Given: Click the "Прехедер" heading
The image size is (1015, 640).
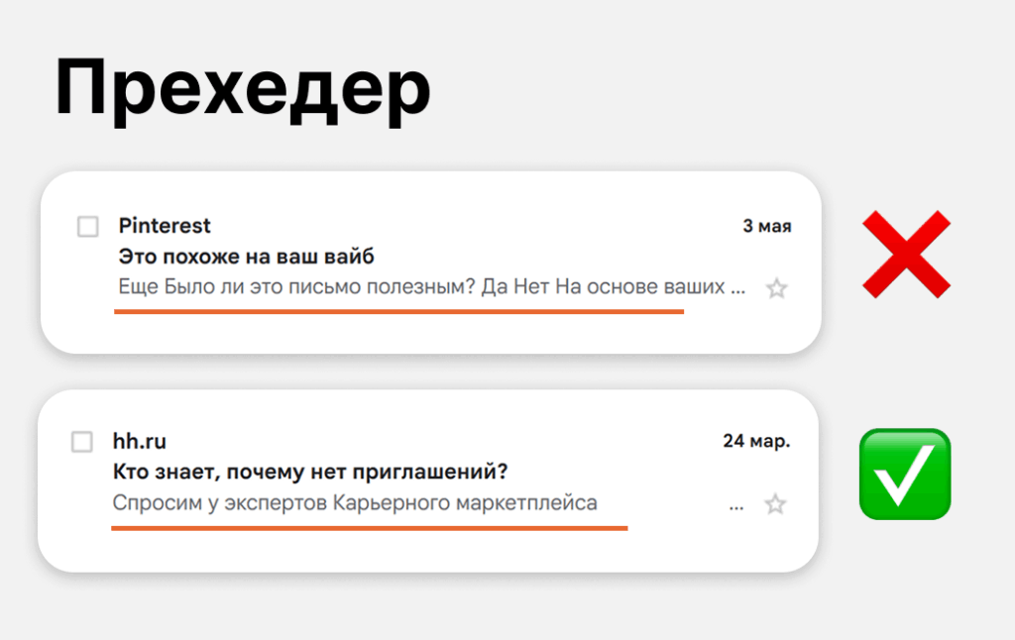Looking at the screenshot, I should [x=243, y=89].
